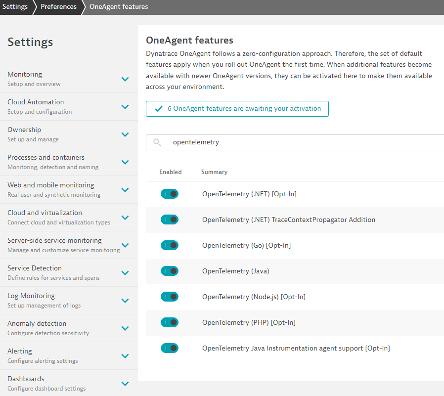Select OpenTelemetry Java Instrumentation agent support text
This screenshot has height=396, width=444.
pyautogui.click(x=296, y=349)
